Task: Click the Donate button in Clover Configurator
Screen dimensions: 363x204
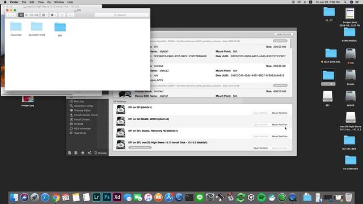Action: click(x=100, y=153)
